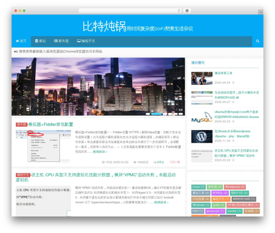Open post title about VPMC 启动失败
Viewport: 275px width, 233px height.
pos(96,177)
